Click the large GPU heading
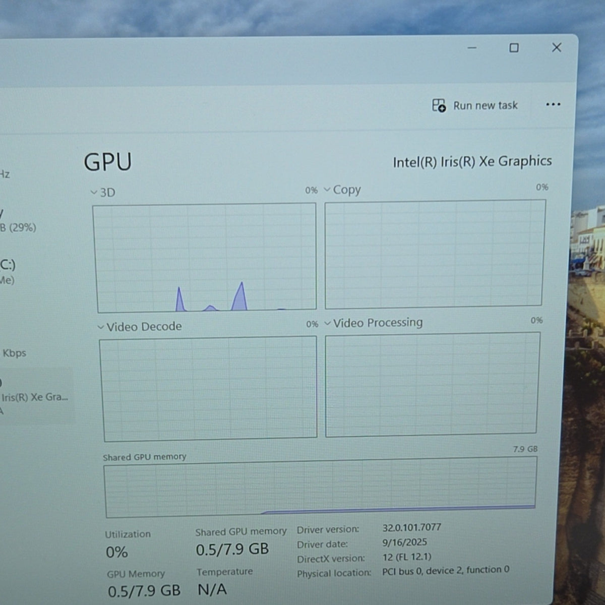605x605 pixels. tap(107, 162)
